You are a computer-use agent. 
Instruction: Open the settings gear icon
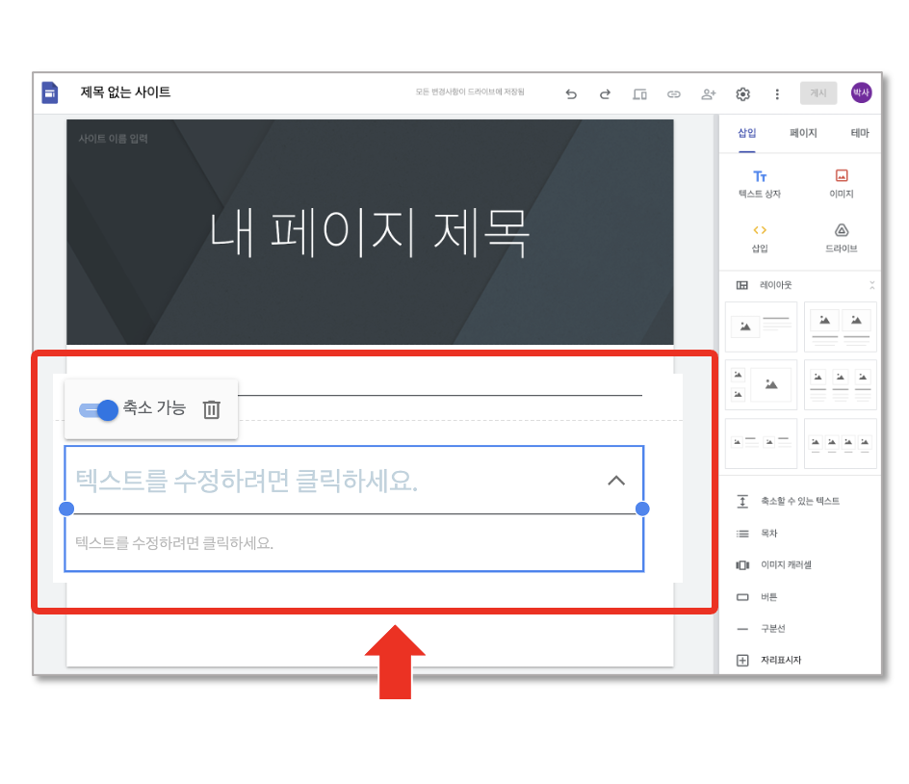coord(742,94)
